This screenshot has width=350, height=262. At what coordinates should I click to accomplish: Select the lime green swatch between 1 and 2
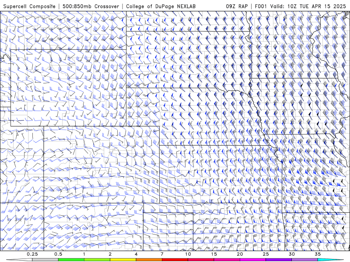(x=97, y=260)
